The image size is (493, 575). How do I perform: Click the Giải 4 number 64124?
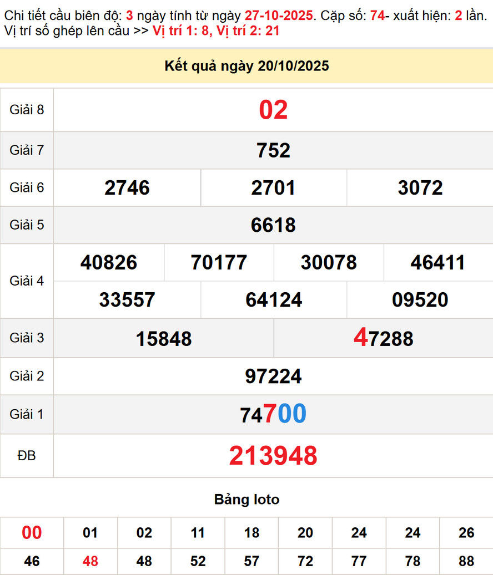274,300
